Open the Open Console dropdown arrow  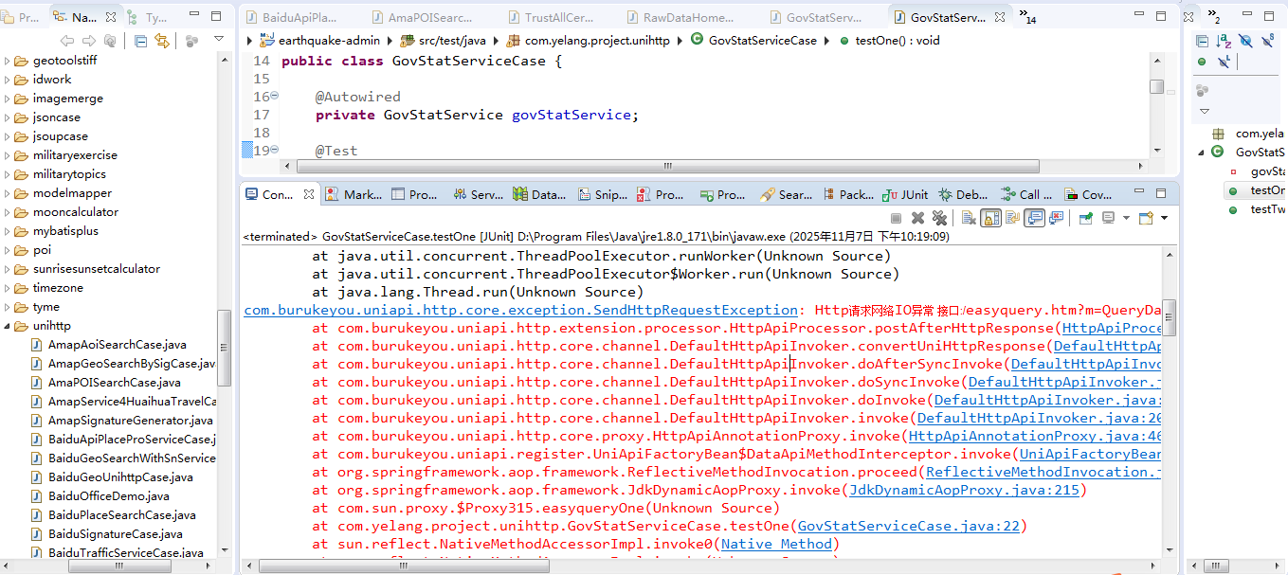point(1164,218)
